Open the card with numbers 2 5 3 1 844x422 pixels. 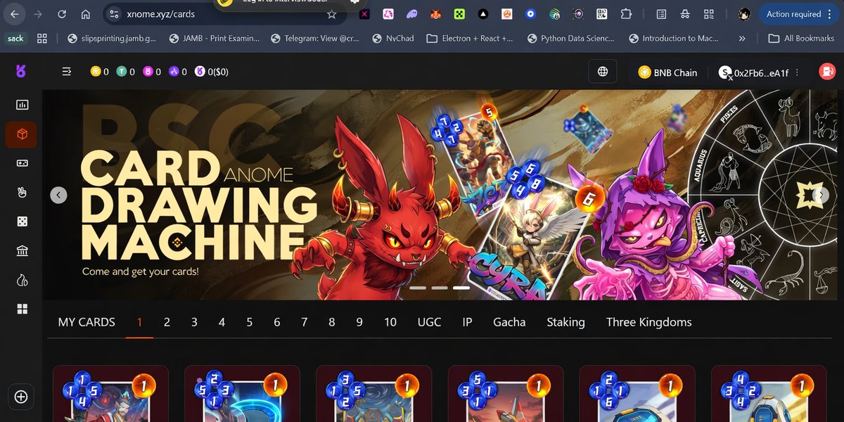242,394
